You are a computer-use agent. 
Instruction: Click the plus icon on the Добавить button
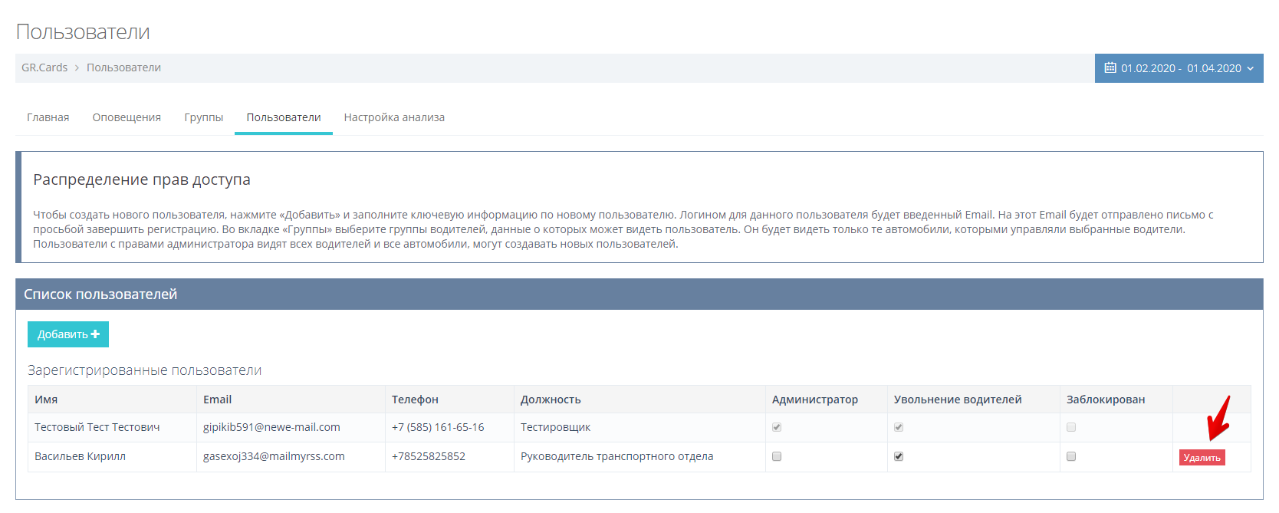click(x=95, y=334)
